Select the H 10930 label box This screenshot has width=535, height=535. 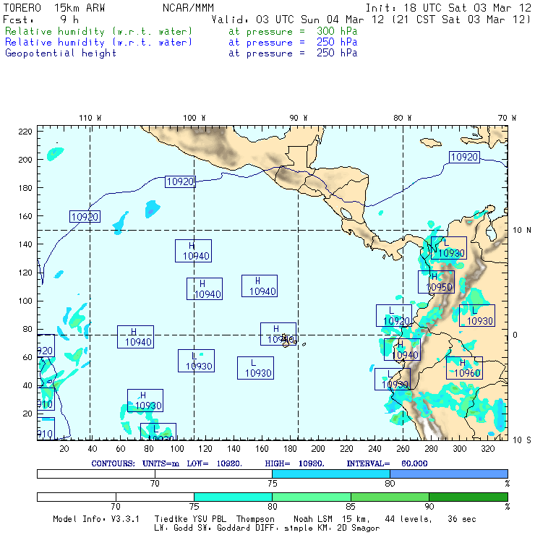pos(145,400)
